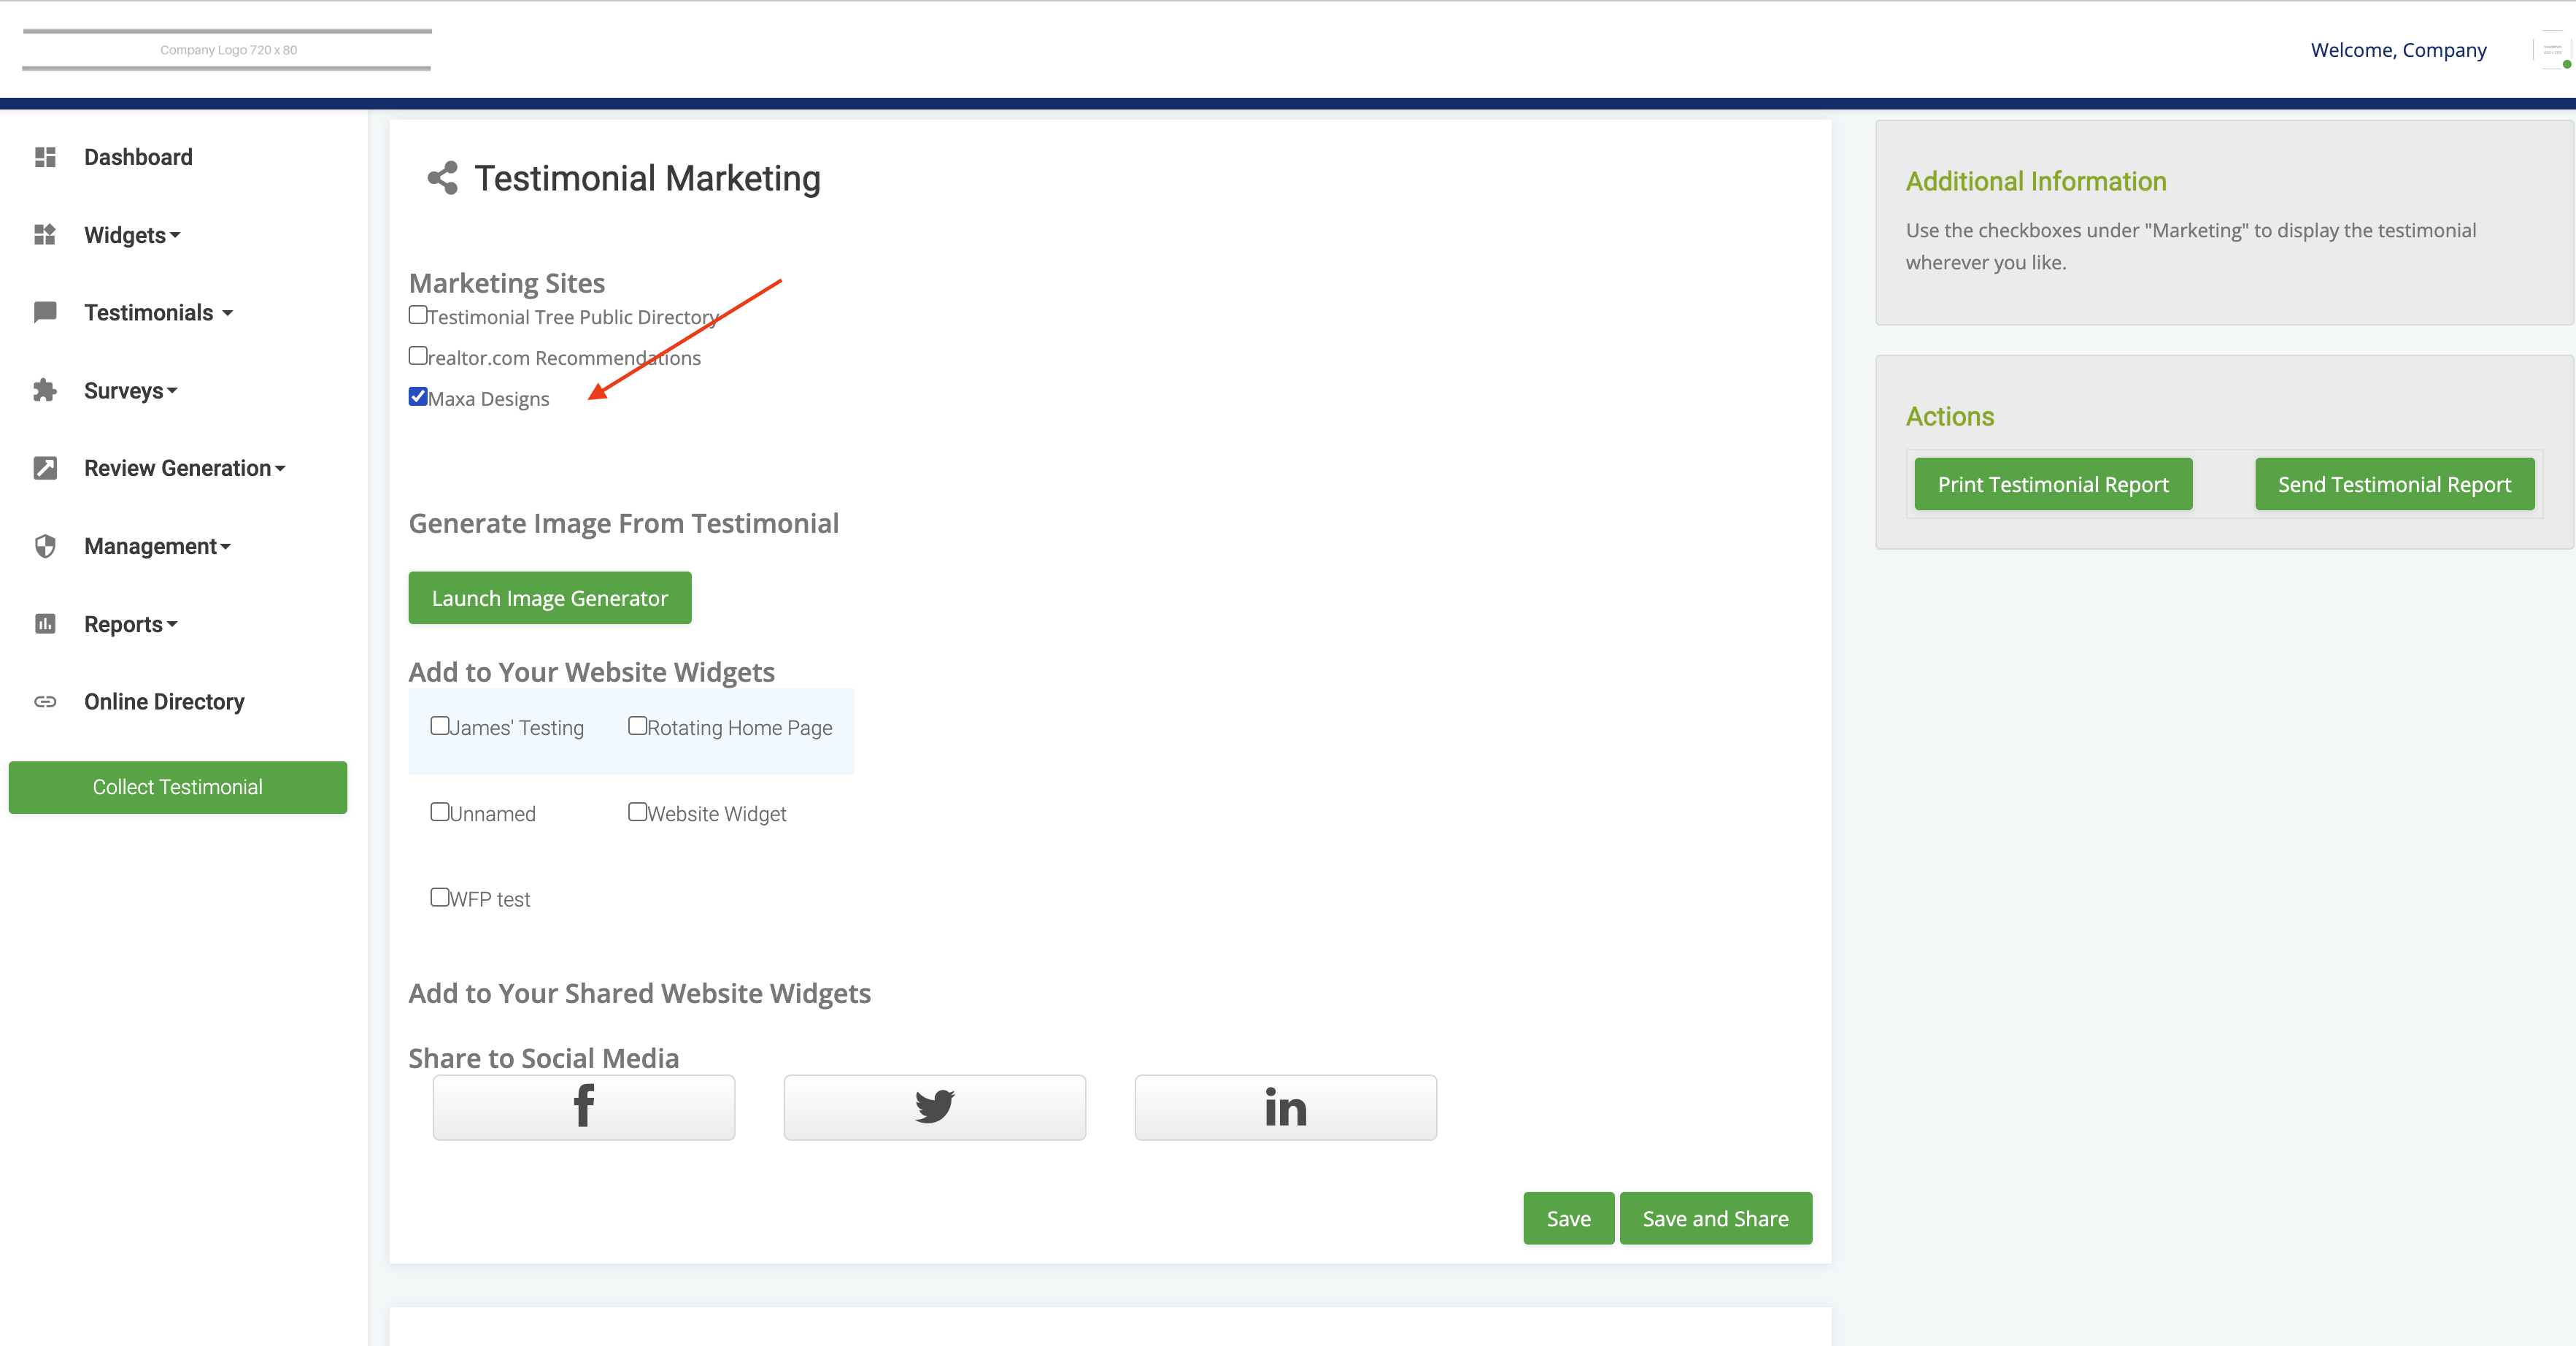This screenshot has height=1346, width=2576.
Task: Click the Launch Image Generator button
Action: [x=549, y=598]
